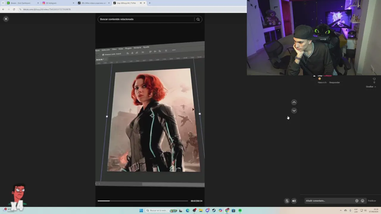This screenshot has height=214, width=381.
Task: Open Chrome from the taskbar
Action: [x=227, y=210]
